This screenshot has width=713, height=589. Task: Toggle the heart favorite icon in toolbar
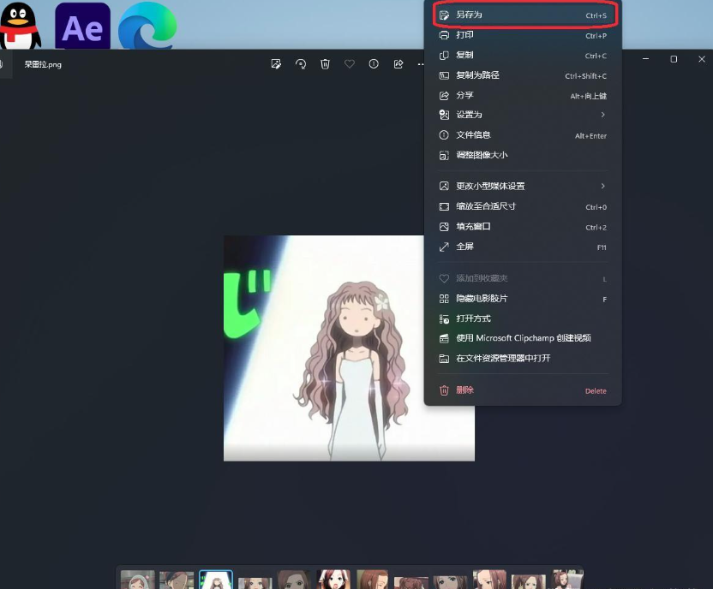(x=350, y=64)
